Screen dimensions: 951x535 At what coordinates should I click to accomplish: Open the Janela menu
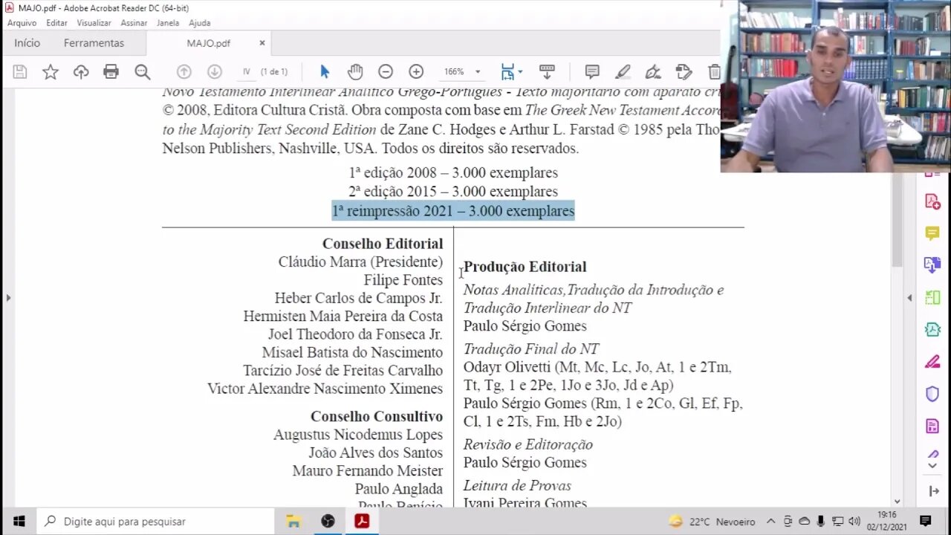tap(168, 23)
